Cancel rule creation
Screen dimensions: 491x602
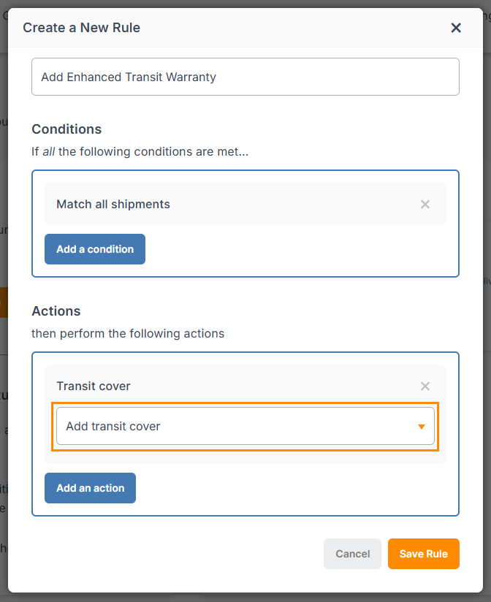point(352,554)
